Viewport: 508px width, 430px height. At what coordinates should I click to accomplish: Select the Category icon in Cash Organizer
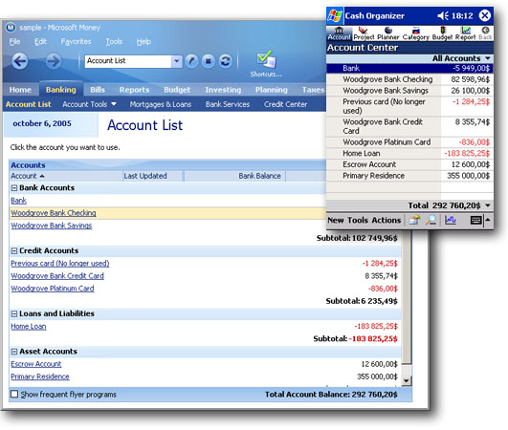tap(415, 33)
